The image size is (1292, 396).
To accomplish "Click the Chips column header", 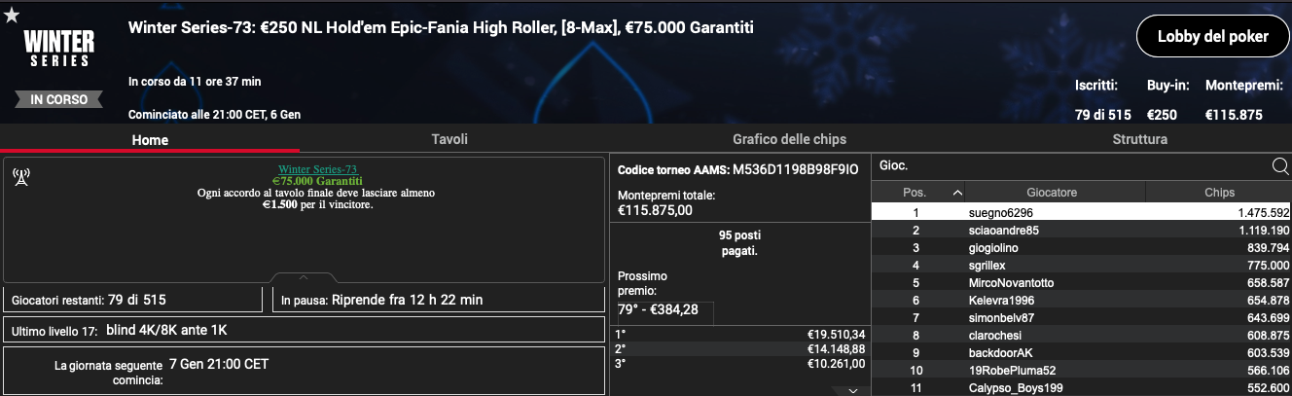I will point(1219,193).
